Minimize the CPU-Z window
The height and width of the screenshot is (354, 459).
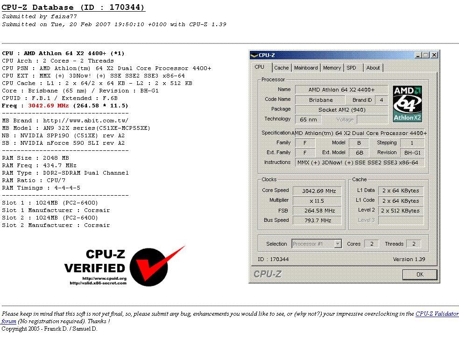coord(418,55)
